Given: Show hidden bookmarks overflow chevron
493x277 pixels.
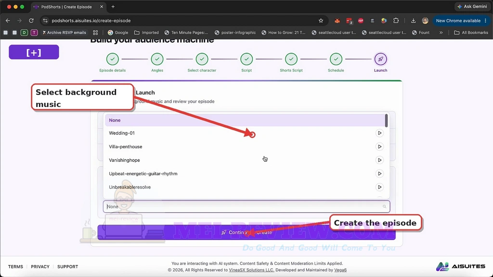Looking at the screenshot, I should pos(441,33).
